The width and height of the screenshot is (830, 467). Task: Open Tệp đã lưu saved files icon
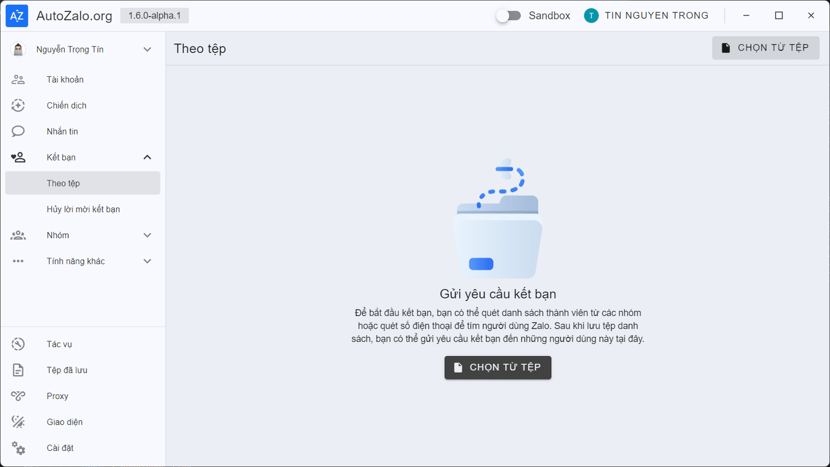pyautogui.click(x=18, y=370)
